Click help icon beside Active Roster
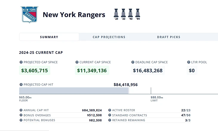This screenshot has width=218, height=131. click(110, 110)
